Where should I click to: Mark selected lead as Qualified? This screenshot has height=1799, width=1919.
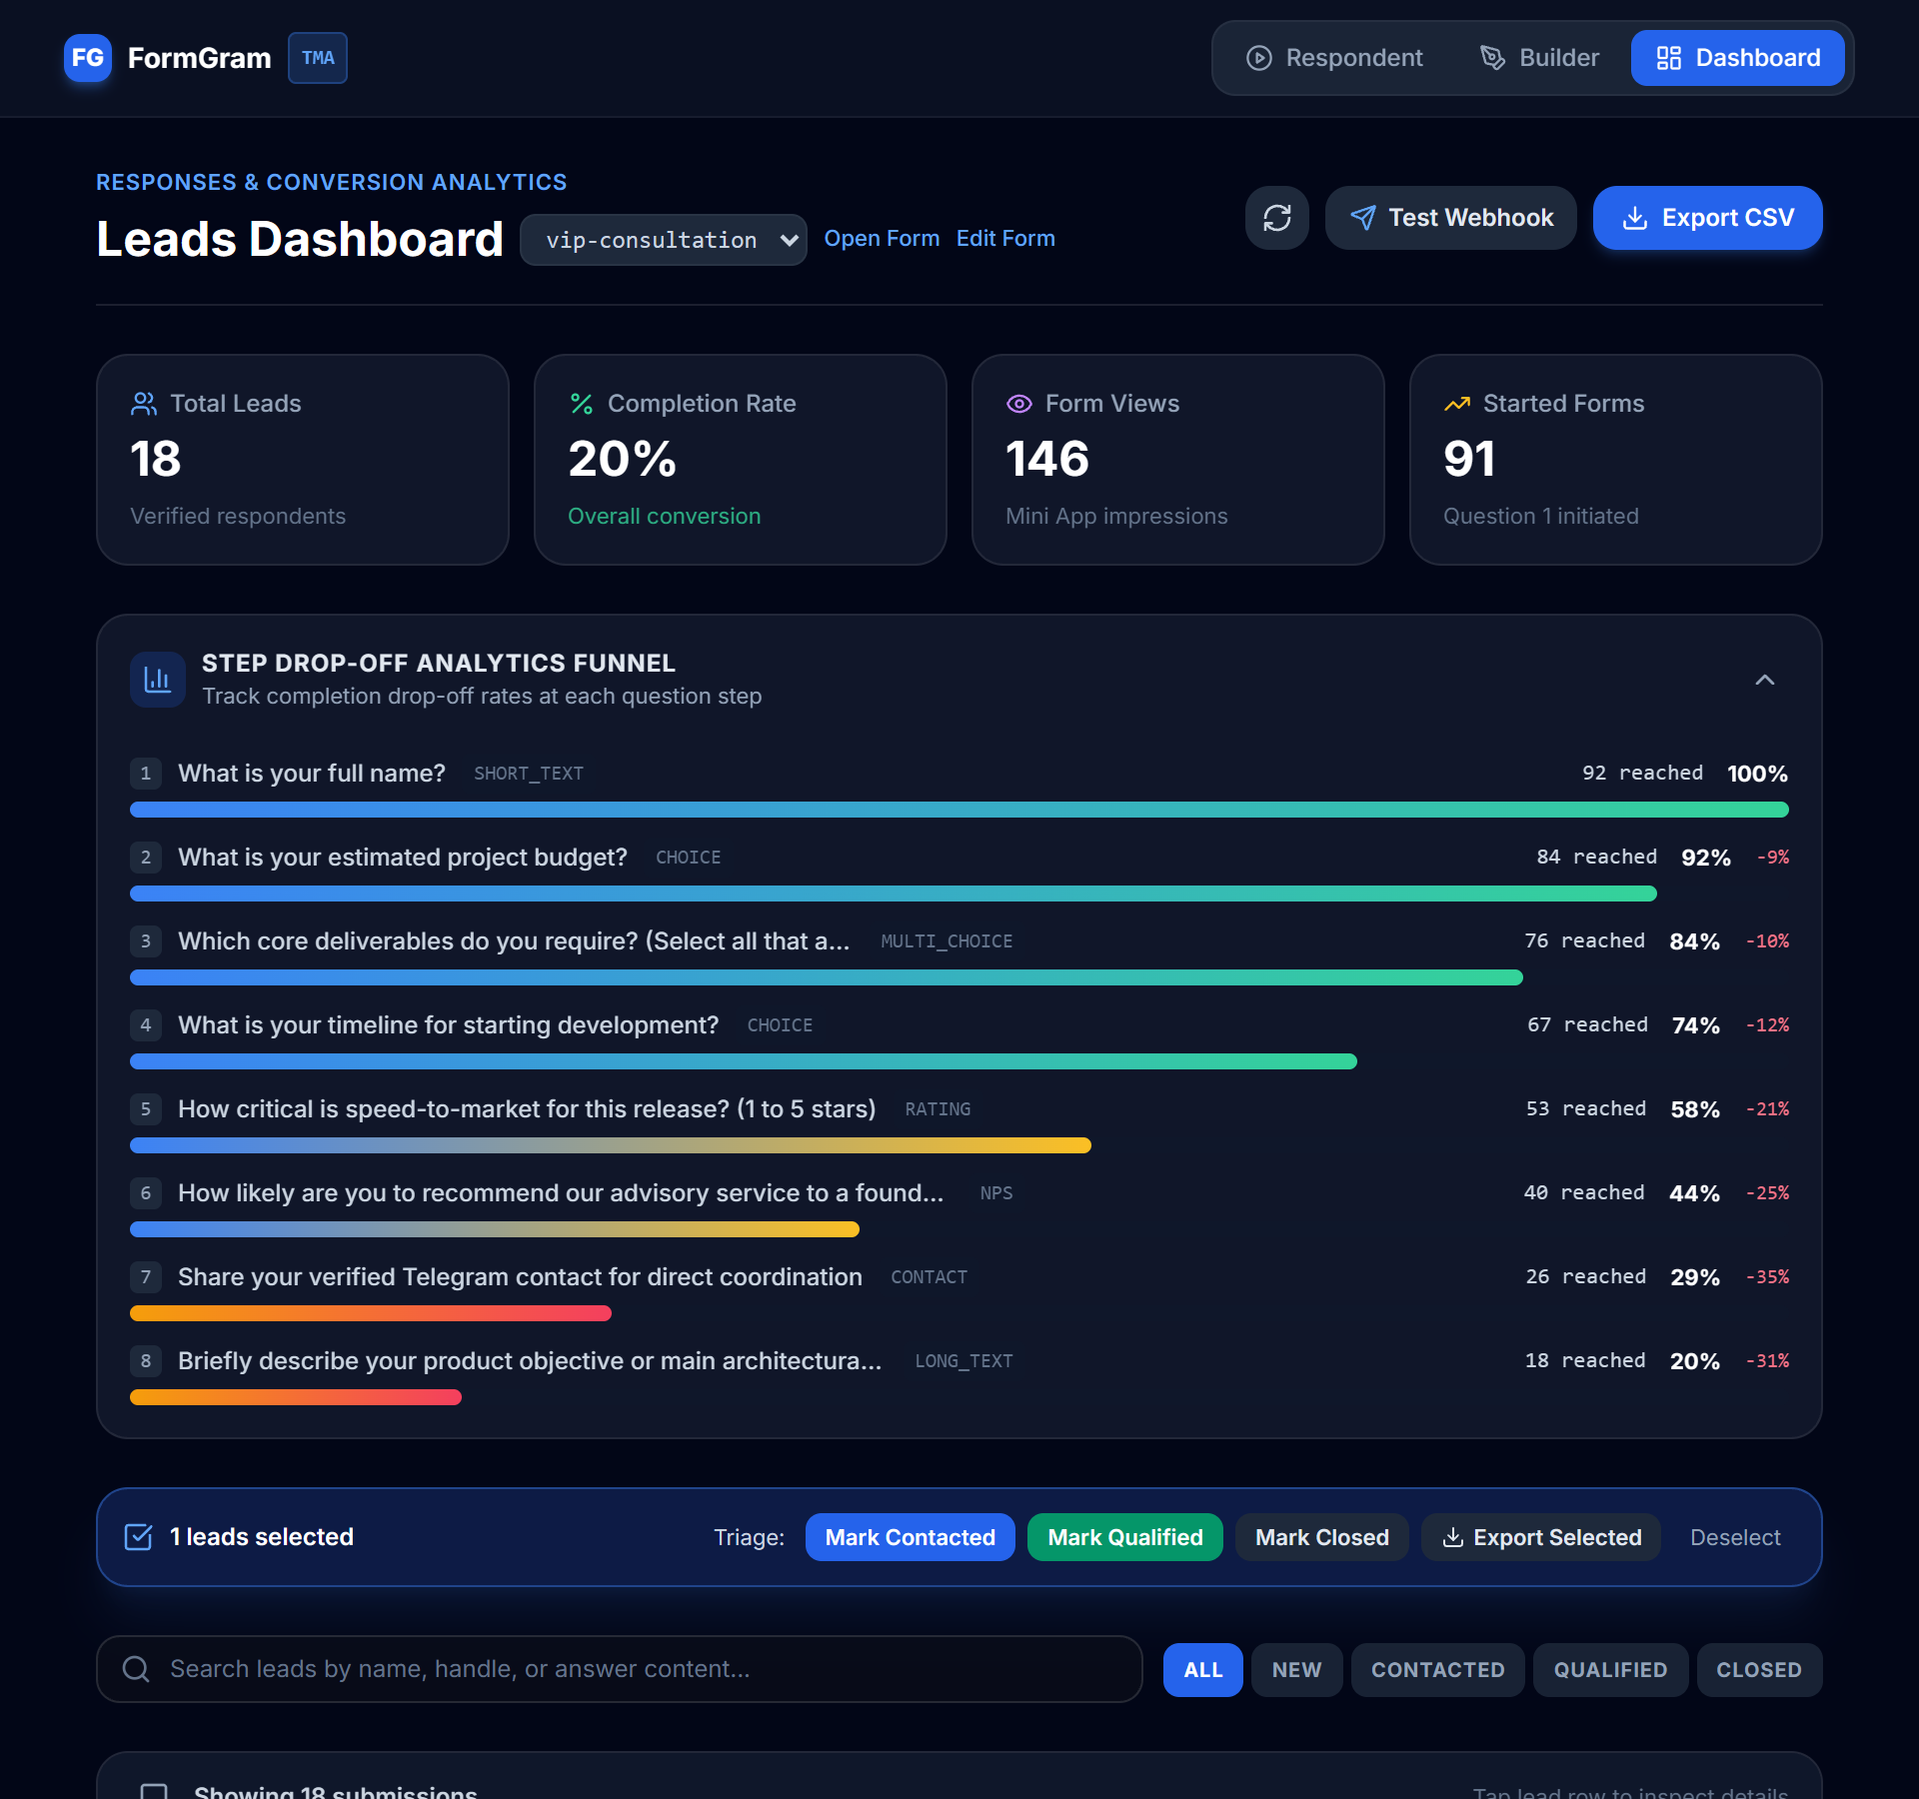1125,1537
